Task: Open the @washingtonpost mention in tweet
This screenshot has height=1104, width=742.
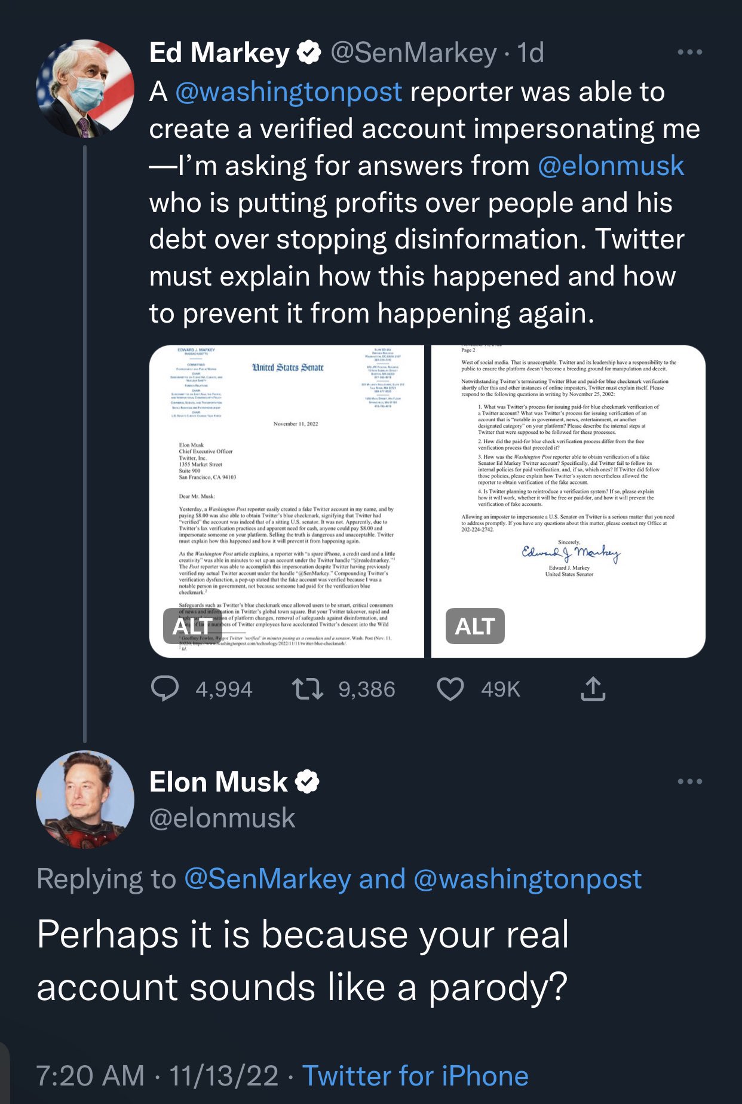Action: point(289,92)
